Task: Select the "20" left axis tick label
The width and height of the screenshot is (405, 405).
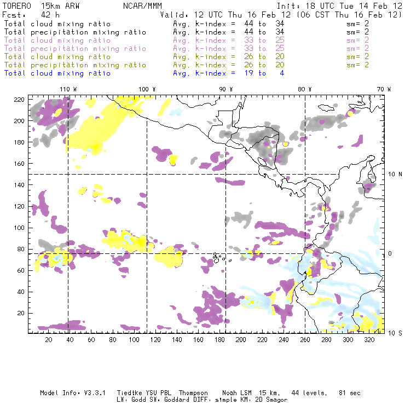Action: point(21,313)
